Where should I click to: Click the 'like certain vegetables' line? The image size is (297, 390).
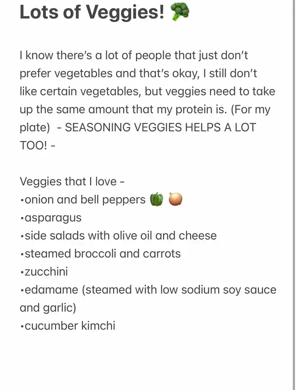point(148,91)
